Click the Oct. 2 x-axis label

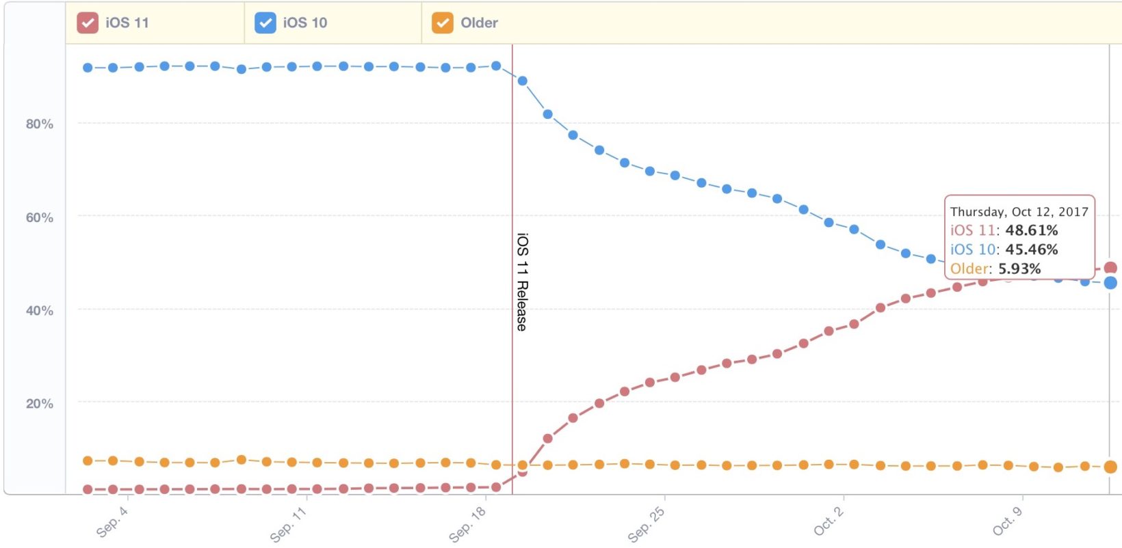click(829, 521)
